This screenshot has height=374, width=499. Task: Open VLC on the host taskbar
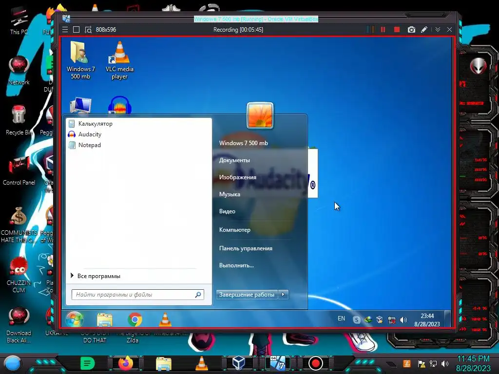(201, 363)
